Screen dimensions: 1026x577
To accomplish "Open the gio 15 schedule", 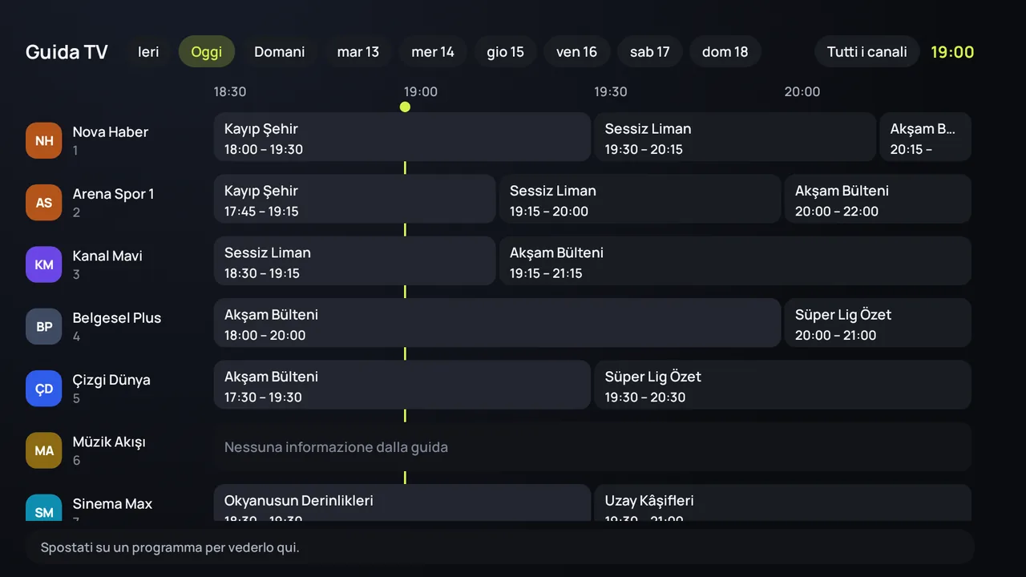I will pos(505,51).
